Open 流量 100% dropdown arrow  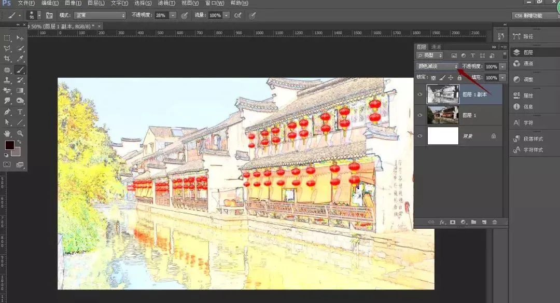226,16
